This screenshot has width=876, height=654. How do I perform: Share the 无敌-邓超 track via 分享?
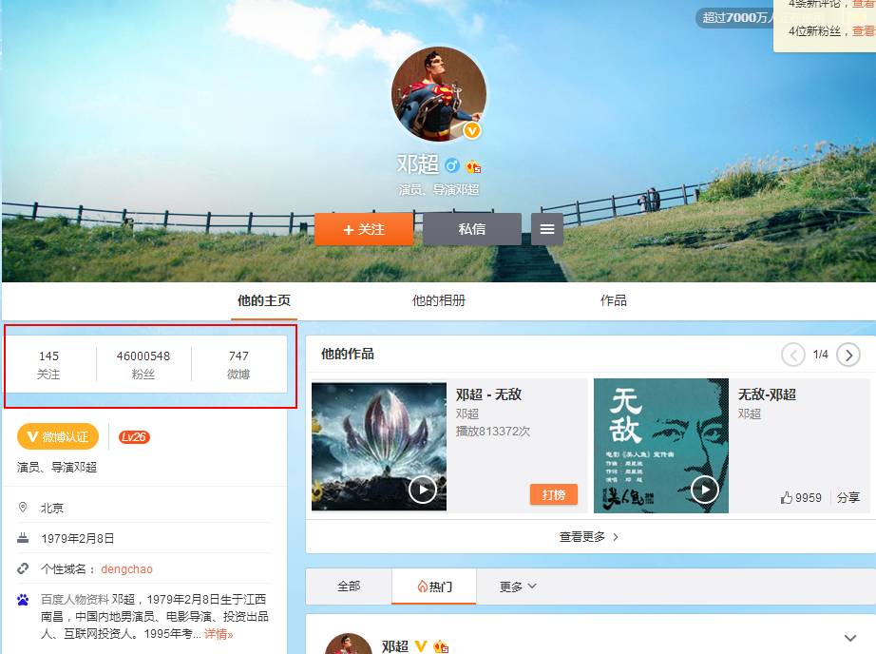[848, 497]
